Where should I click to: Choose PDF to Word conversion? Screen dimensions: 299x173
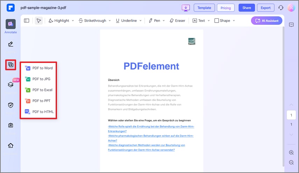click(39, 68)
